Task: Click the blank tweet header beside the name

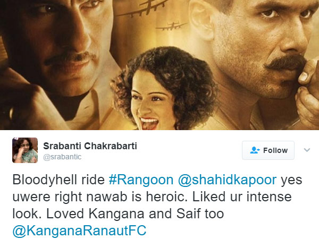Action: pyautogui.click(x=189, y=150)
